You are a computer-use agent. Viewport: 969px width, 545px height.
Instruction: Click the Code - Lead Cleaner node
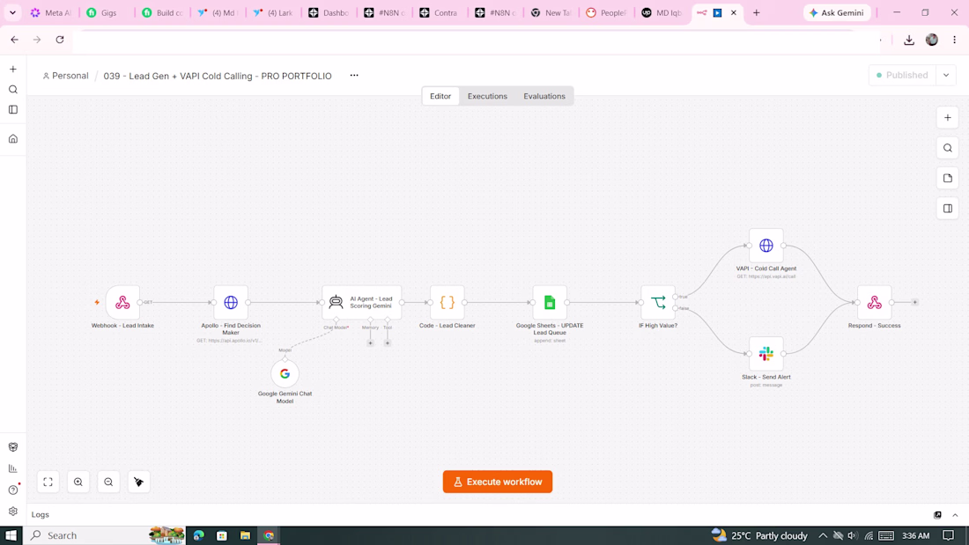pyautogui.click(x=447, y=302)
